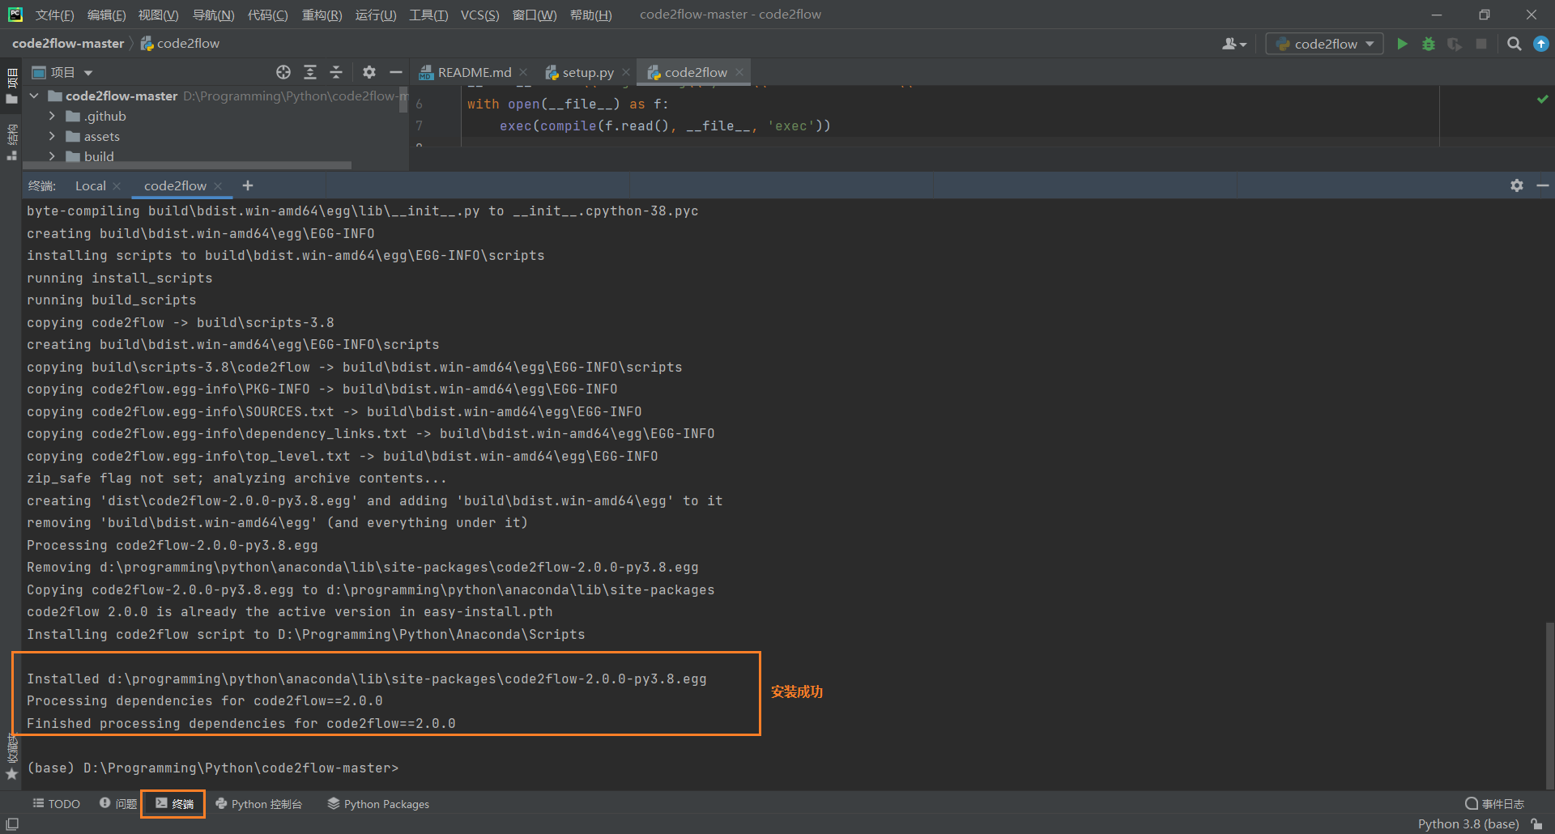Click the stop execution icon
The image size is (1555, 834).
click(1481, 44)
